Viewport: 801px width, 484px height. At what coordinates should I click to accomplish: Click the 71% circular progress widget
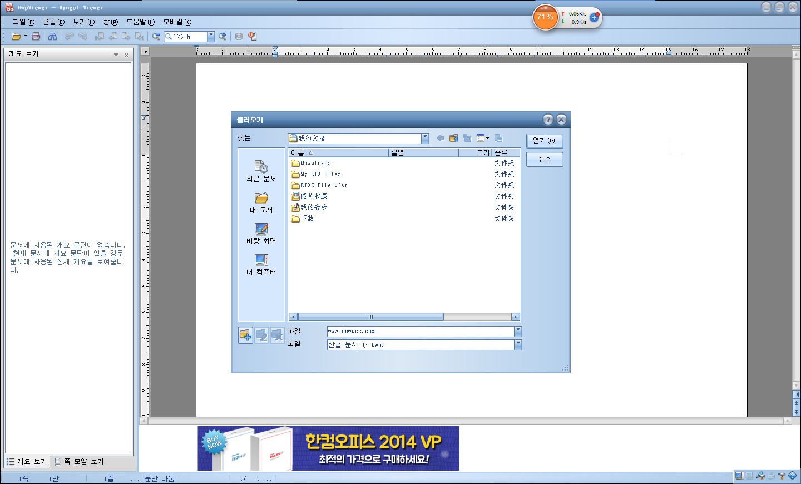coord(545,17)
